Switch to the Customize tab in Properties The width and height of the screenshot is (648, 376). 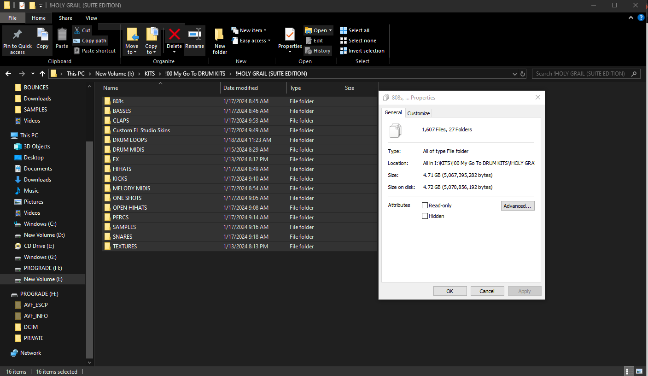pyautogui.click(x=418, y=113)
